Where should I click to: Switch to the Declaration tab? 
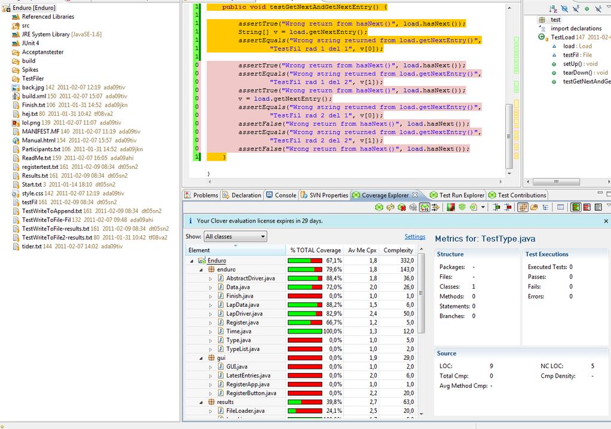[x=242, y=195]
